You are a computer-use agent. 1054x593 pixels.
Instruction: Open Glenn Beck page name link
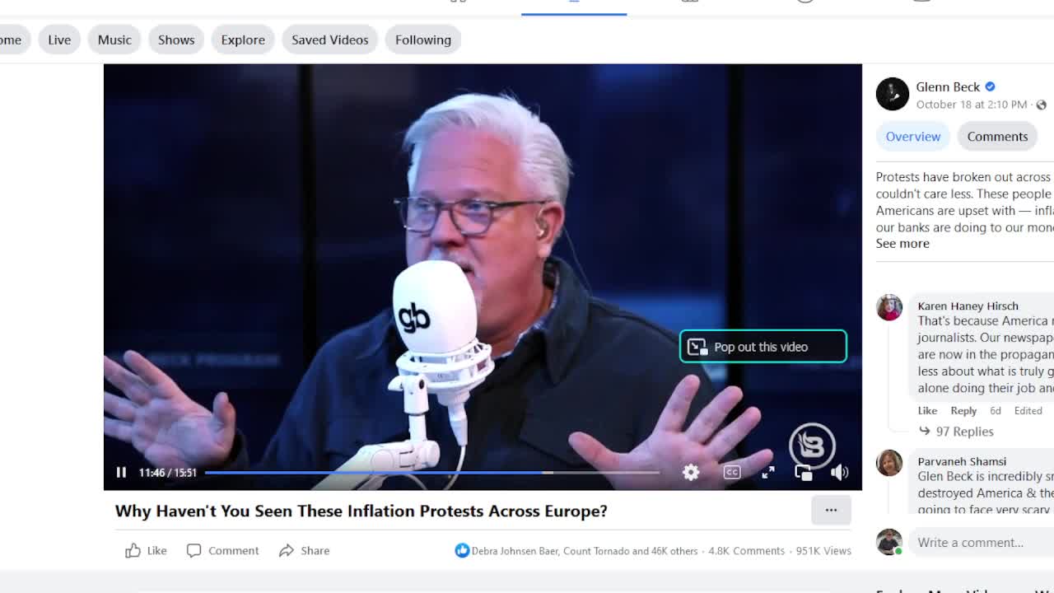(948, 86)
